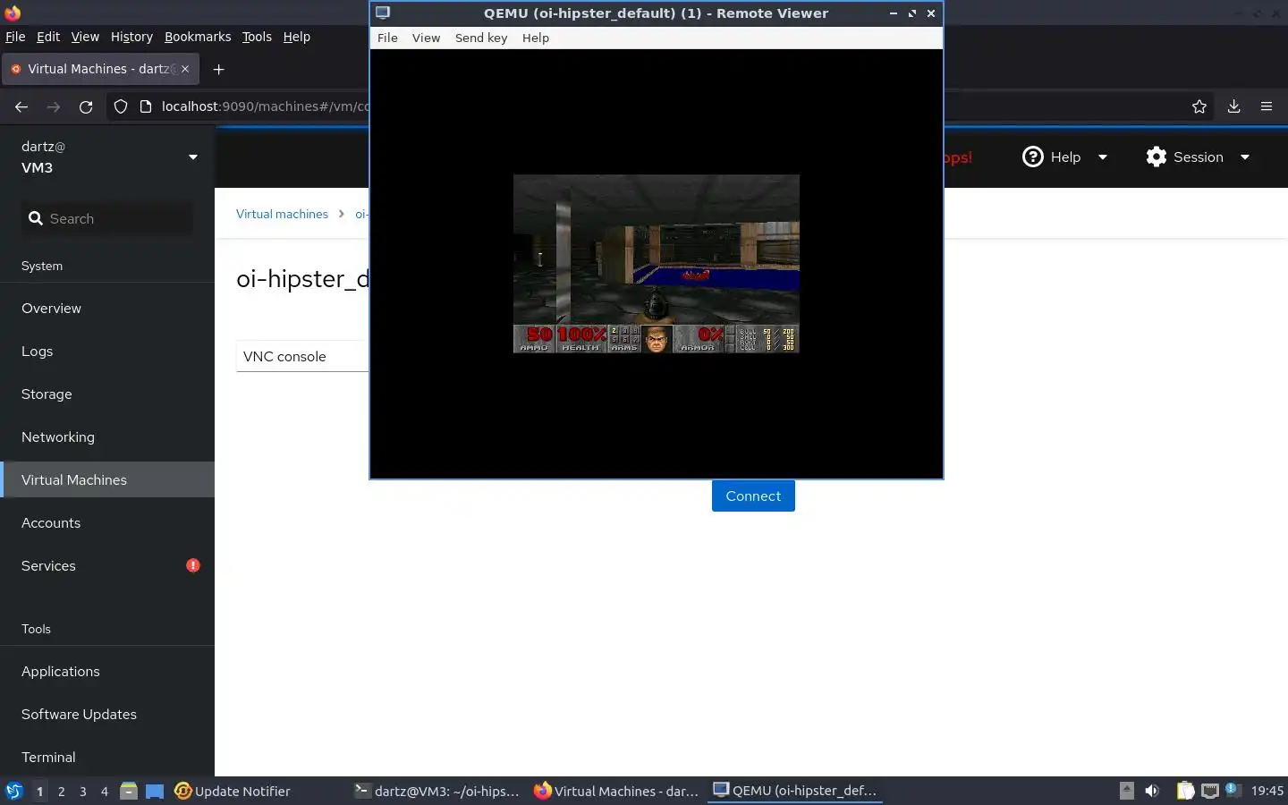Screen dimensions: 1288x805
Task: Switch to virtual desktop 3
Action: coord(83,791)
